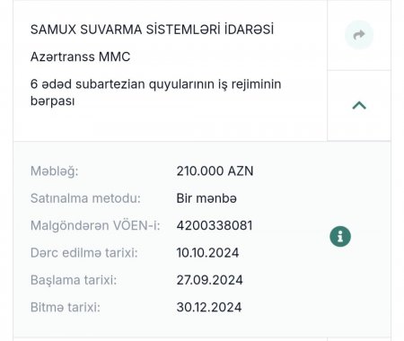Image resolution: width=404 pixels, height=341 pixels.
Task: Click the white card header area
Action: coord(170,70)
